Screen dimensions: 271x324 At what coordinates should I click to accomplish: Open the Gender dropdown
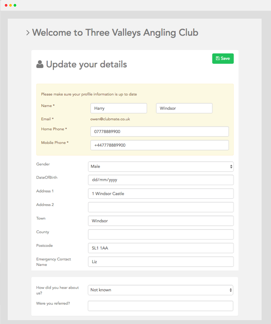[x=161, y=166]
